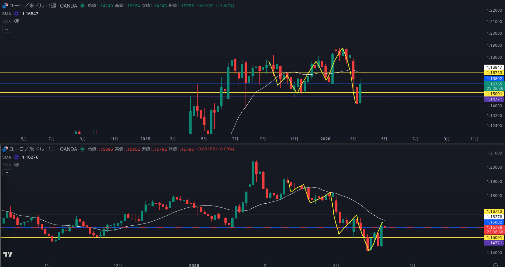Show the hidden SMA on the daily chart
The height and width of the screenshot is (267, 505).
coord(17,165)
